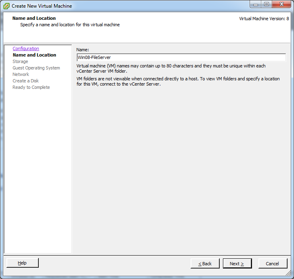Click the Network step in the sidebar
This screenshot has width=294, height=279.
coord(21,74)
